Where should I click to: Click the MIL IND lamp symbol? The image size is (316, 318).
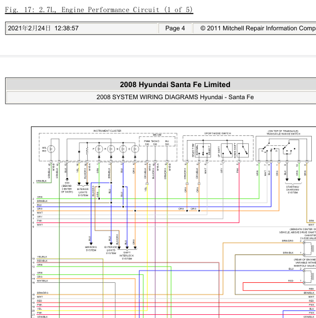[51, 149]
